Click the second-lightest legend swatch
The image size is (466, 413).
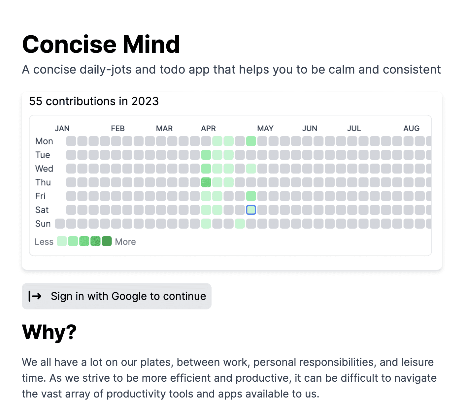tap(73, 241)
